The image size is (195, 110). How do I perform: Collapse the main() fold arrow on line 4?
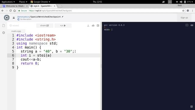point(15,47)
